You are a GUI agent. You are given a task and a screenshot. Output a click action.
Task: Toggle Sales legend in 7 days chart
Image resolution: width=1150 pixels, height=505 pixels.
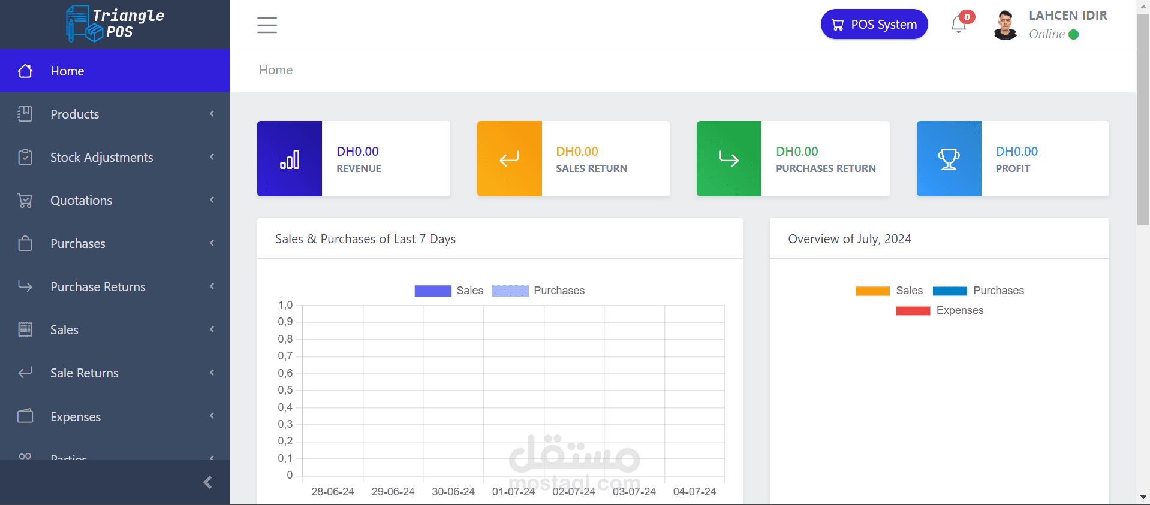(448, 291)
